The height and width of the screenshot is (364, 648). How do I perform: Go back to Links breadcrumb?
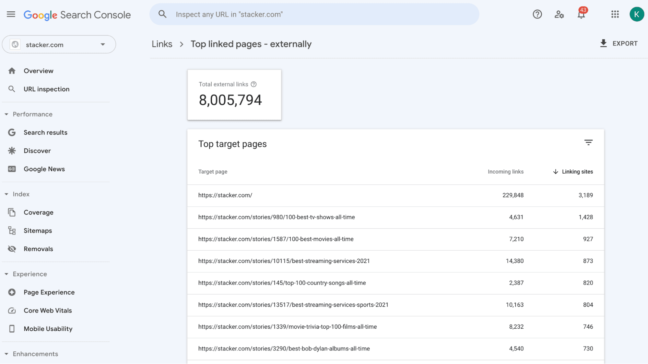[162, 44]
